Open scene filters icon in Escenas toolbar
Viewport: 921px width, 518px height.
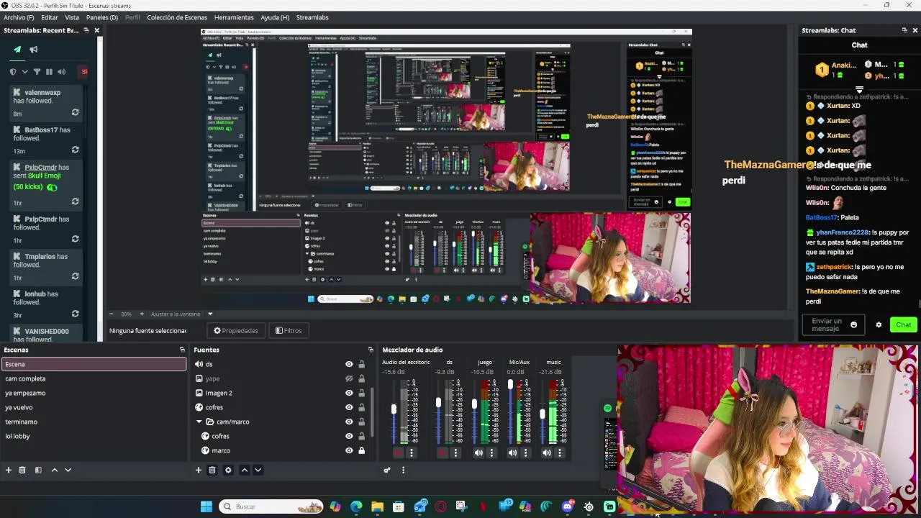click(38, 470)
